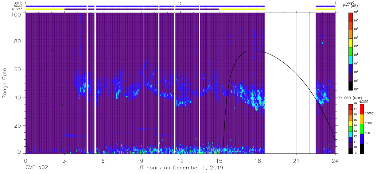Pick the green segment of NOISE colorbar

pos(362,129)
